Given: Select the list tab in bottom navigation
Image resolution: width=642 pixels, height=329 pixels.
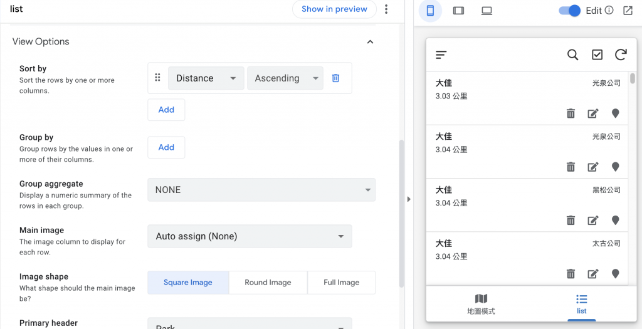Looking at the screenshot, I should tap(581, 304).
